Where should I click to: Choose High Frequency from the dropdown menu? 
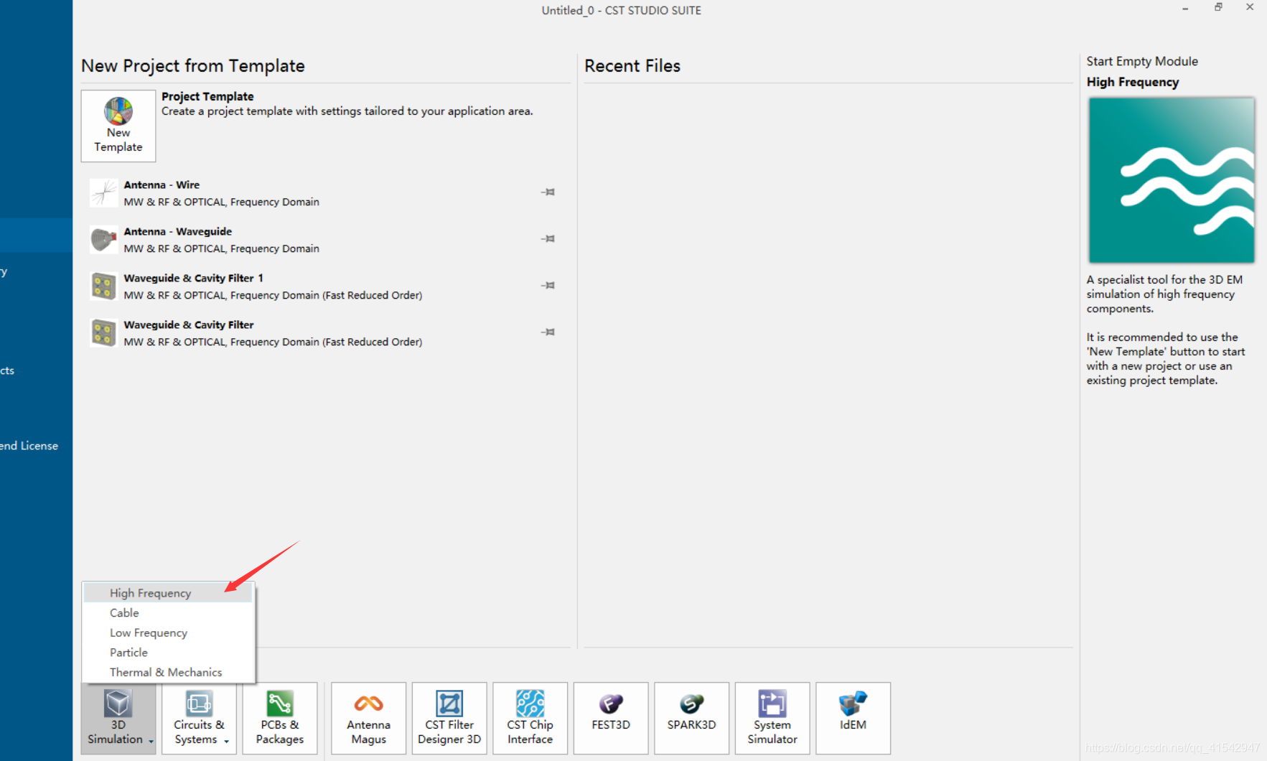[x=168, y=593]
